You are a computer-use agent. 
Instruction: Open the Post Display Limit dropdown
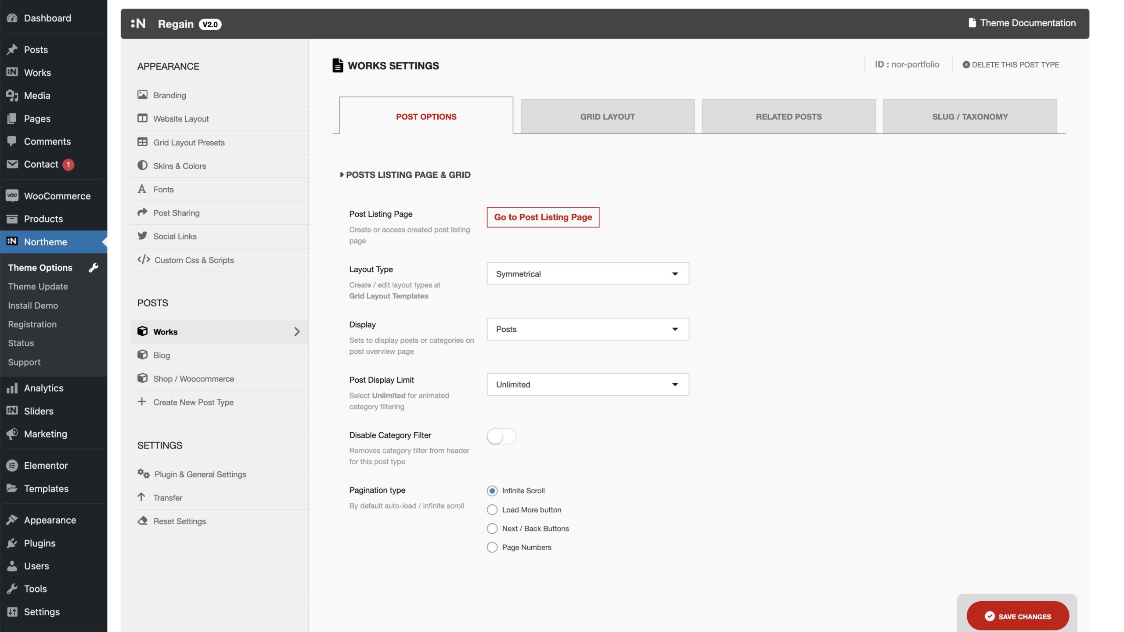pyautogui.click(x=587, y=384)
